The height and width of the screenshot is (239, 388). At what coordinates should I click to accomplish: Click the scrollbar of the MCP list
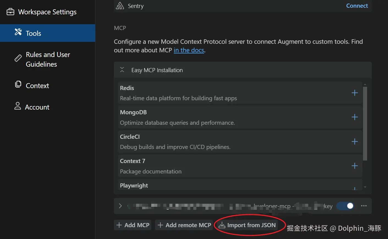(x=365, y=123)
